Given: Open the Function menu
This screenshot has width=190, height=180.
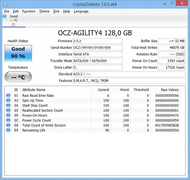Looking at the screenshot, I should click(29, 11).
